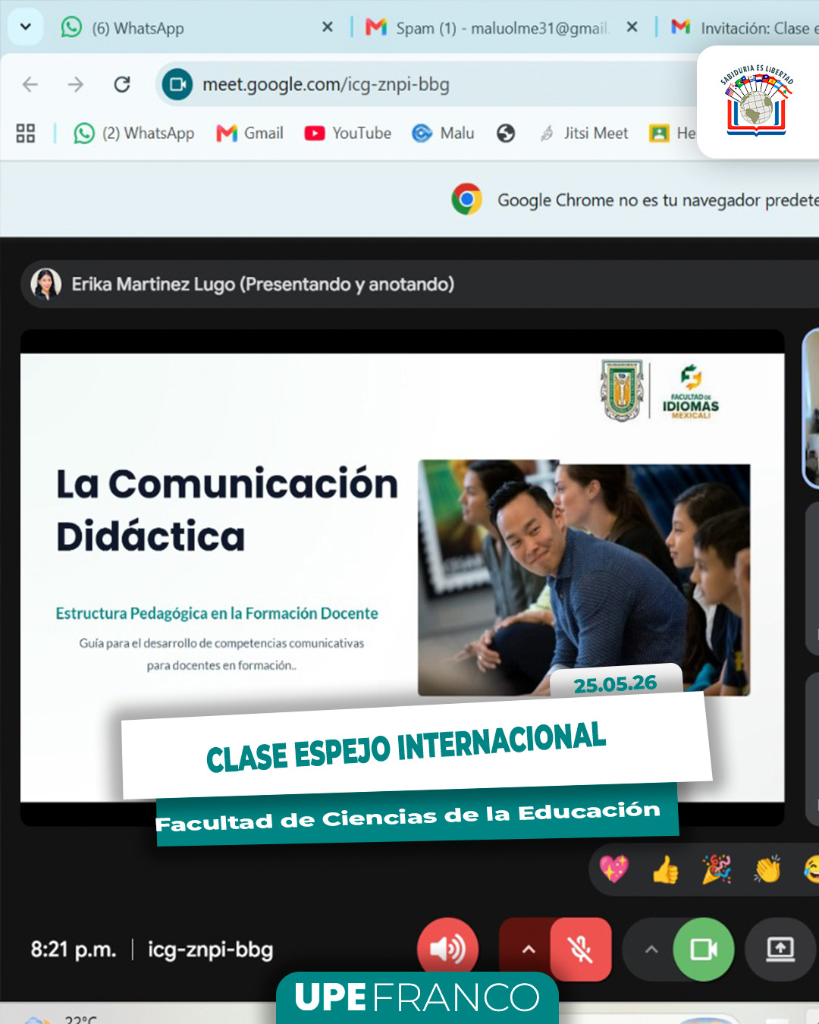819x1024 pixels.
Task: Close the Spam (1) Gmail tab
Action: pos(632,27)
